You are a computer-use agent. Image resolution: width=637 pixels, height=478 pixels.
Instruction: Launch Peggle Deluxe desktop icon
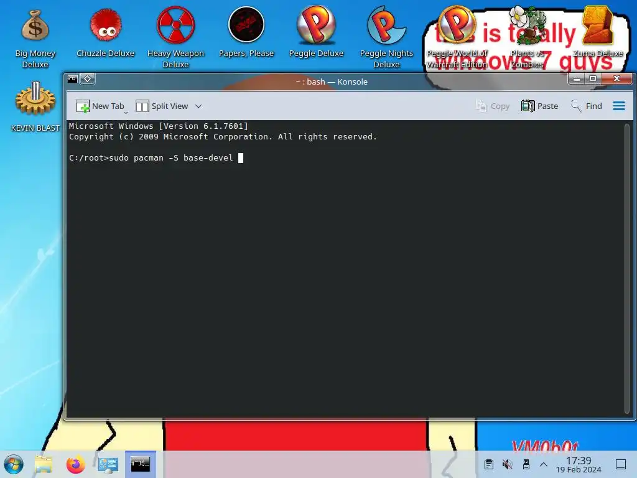(x=316, y=32)
